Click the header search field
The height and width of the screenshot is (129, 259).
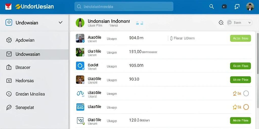coord(124,7)
